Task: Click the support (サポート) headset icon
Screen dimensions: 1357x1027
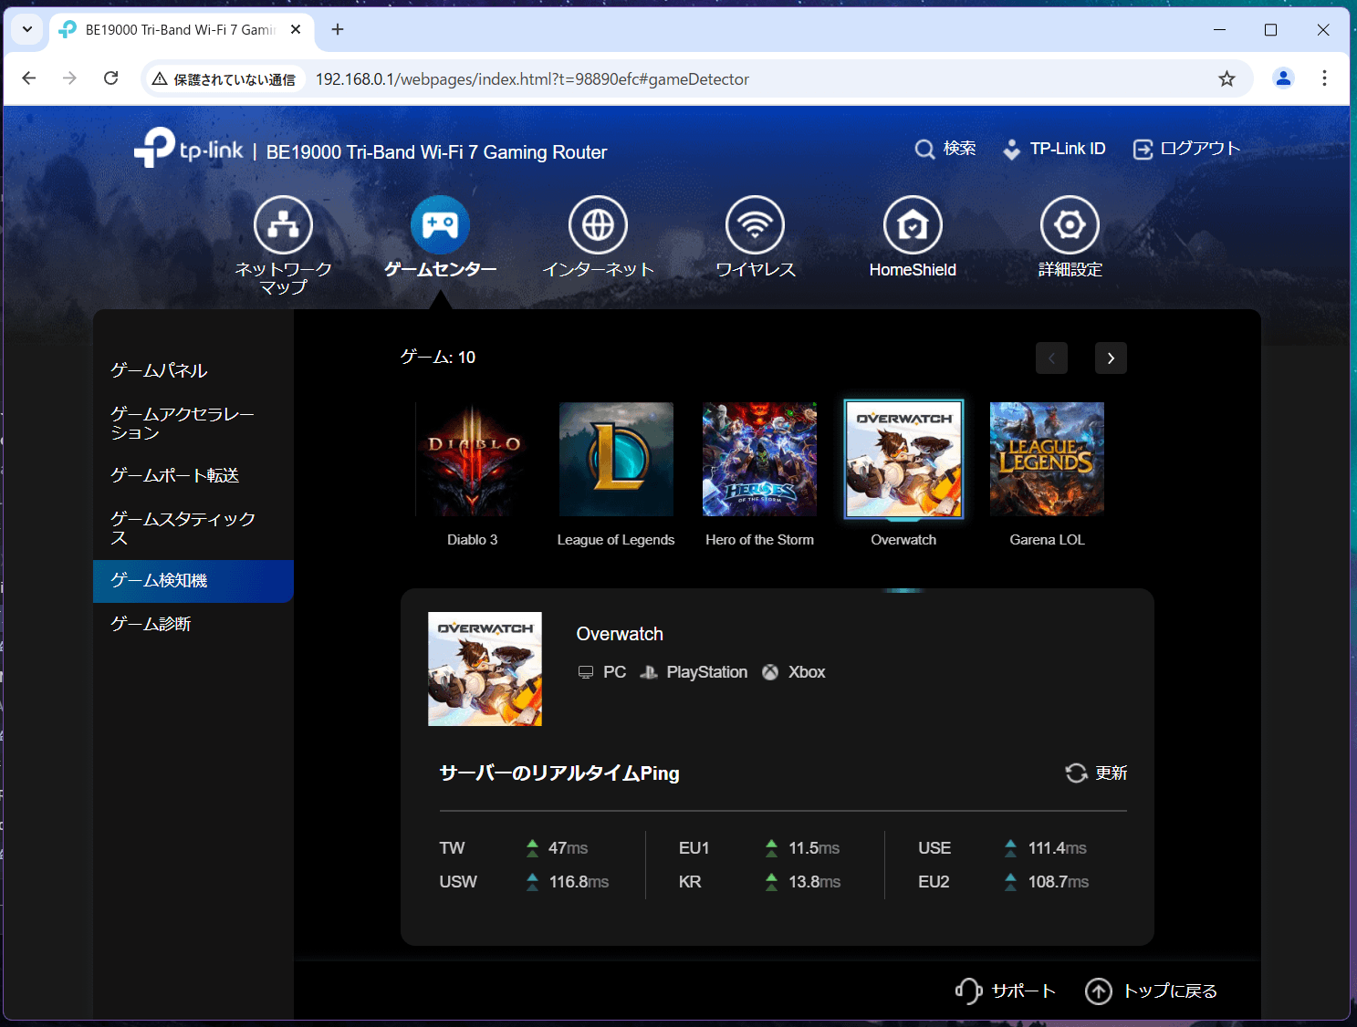Action: [968, 991]
